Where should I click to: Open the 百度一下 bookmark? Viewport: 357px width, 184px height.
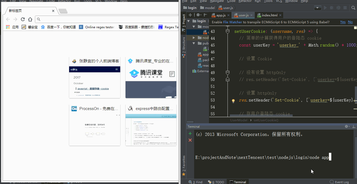click(x=59, y=27)
